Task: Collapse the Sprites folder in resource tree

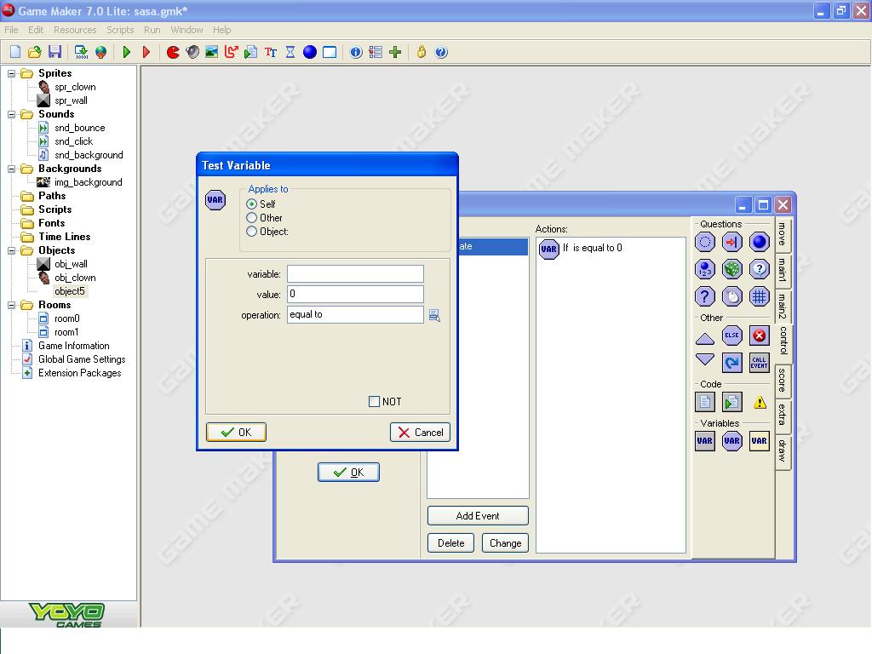Action: tap(13, 73)
